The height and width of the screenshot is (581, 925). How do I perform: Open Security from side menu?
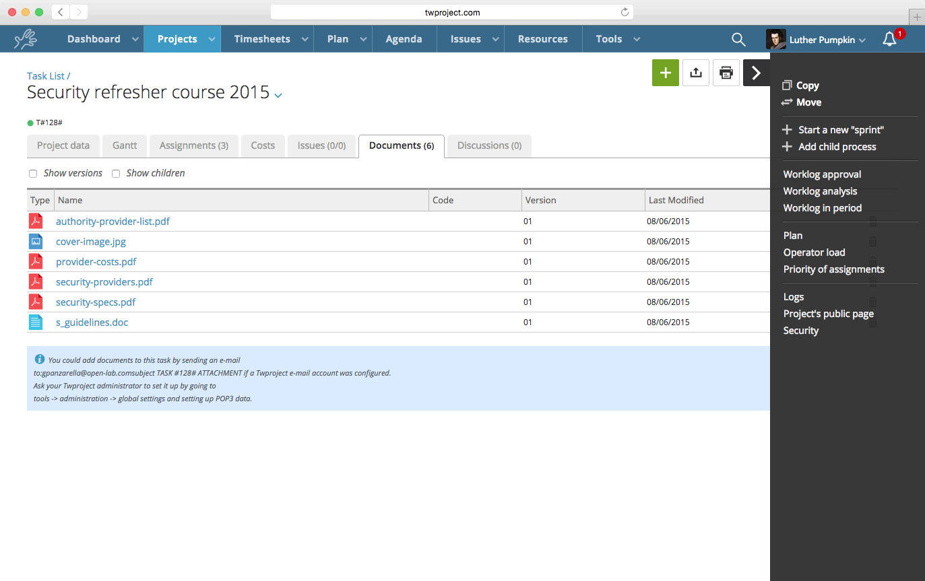[800, 331]
